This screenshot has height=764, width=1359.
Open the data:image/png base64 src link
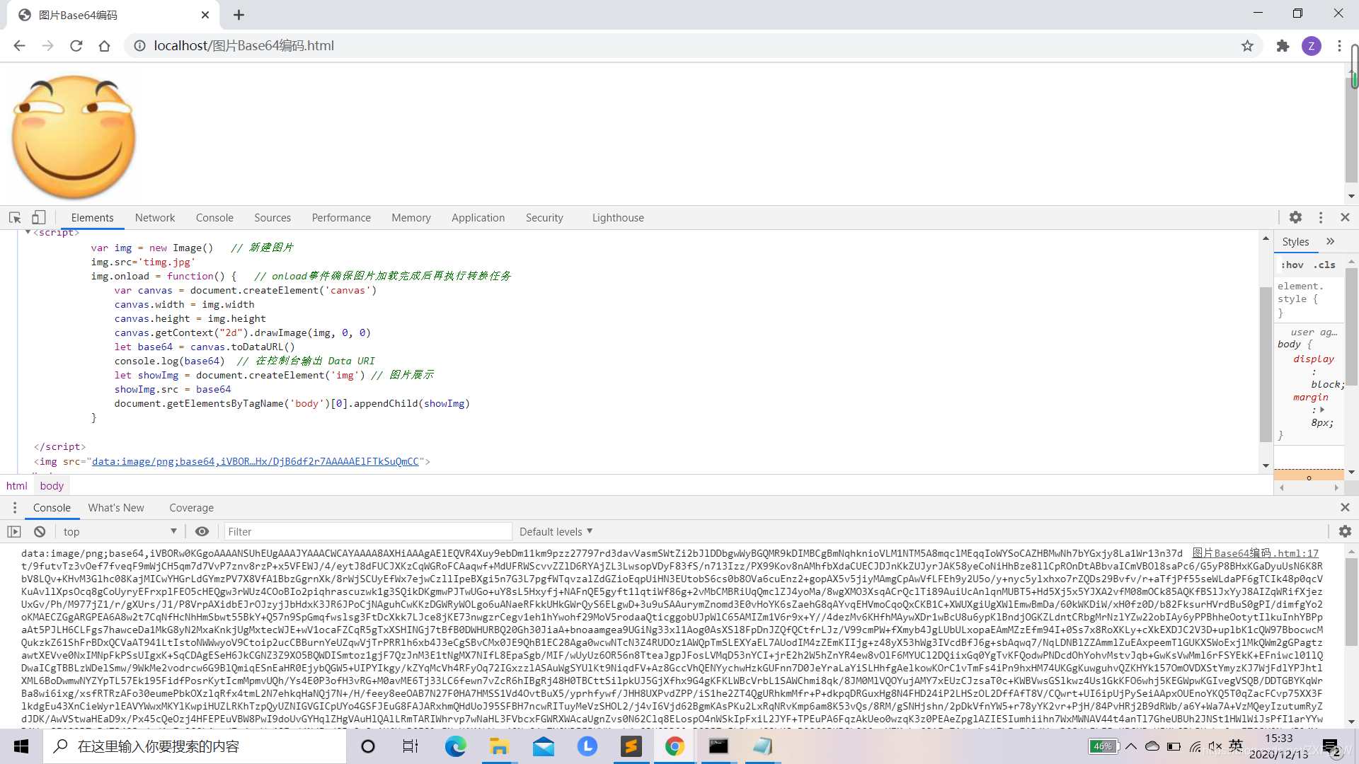(255, 461)
